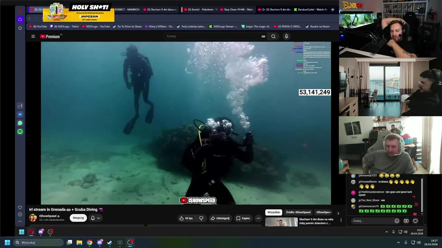Dislike the video with thumbs down

pos(201,218)
